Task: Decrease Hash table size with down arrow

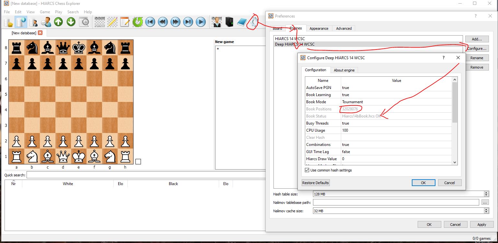Action: [486, 195]
